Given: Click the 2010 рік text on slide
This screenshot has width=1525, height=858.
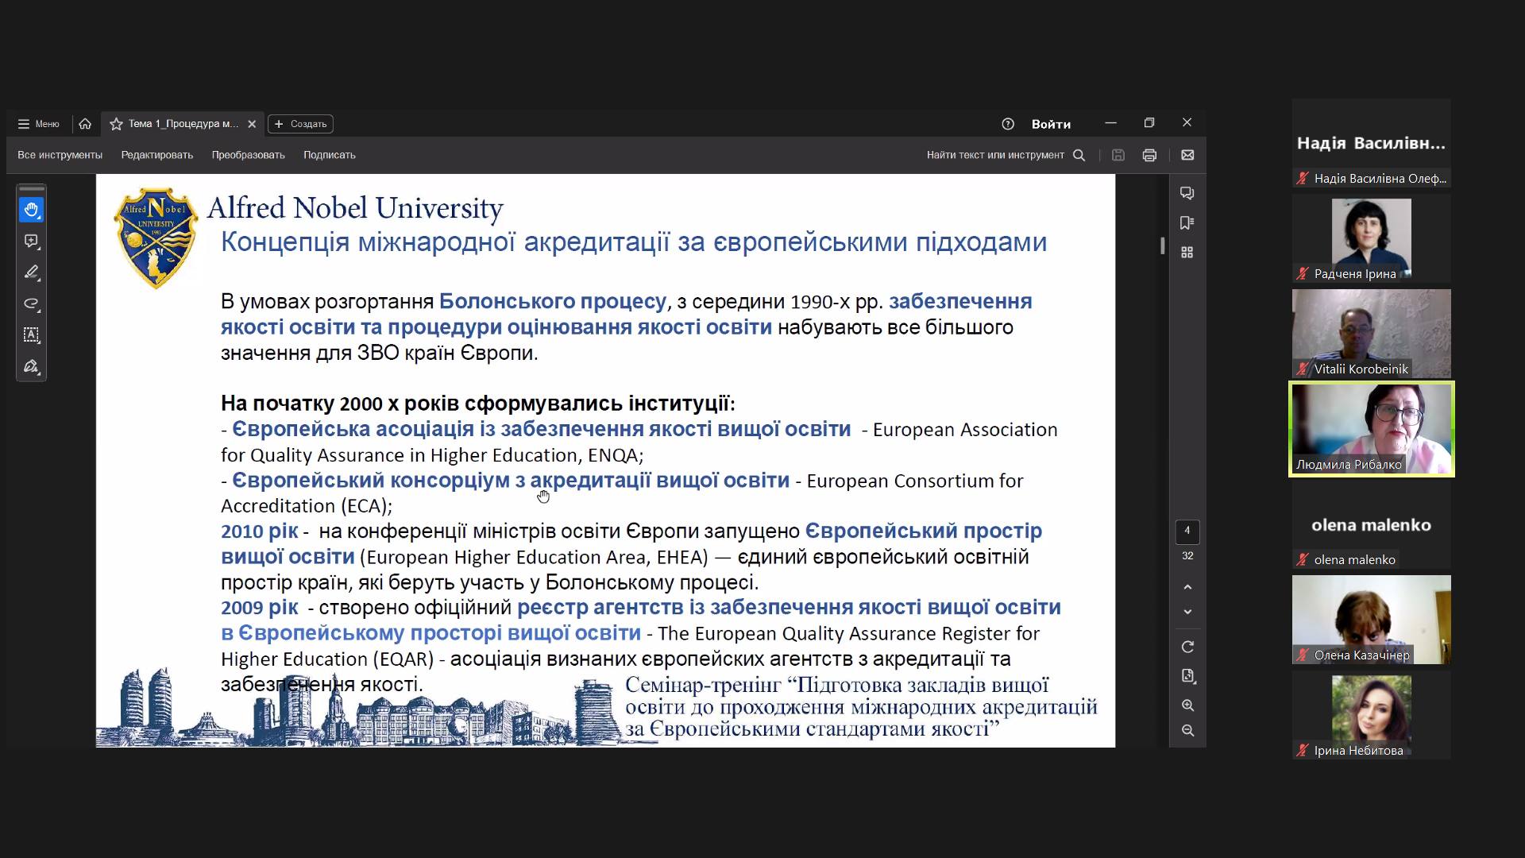Looking at the screenshot, I should [260, 531].
